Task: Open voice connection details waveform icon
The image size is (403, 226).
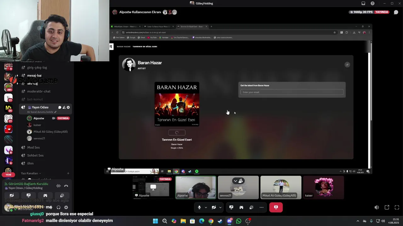Action: coord(58,186)
